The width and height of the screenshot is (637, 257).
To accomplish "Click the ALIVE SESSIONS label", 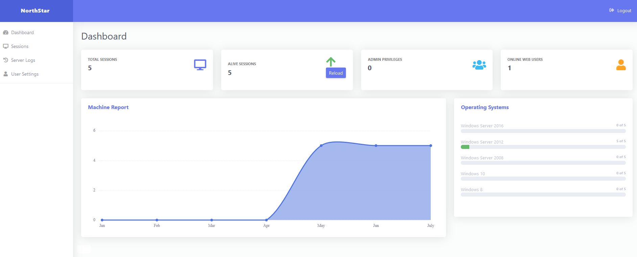I will pyautogui.click(x=242, y=64).
